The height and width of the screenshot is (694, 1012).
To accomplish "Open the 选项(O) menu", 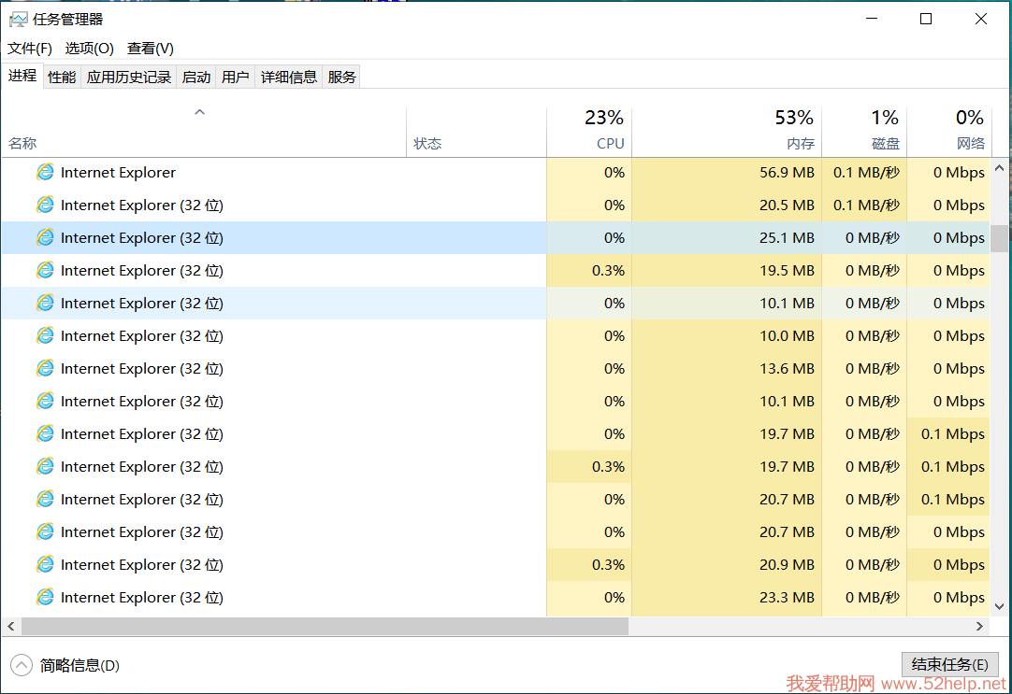I will [89, 49].
